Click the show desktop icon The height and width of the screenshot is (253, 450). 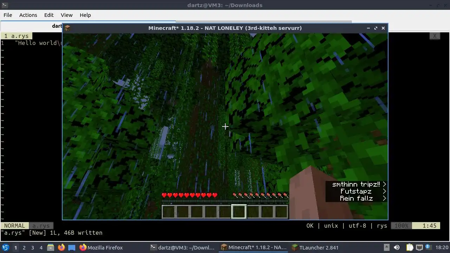tap(72, 248)
